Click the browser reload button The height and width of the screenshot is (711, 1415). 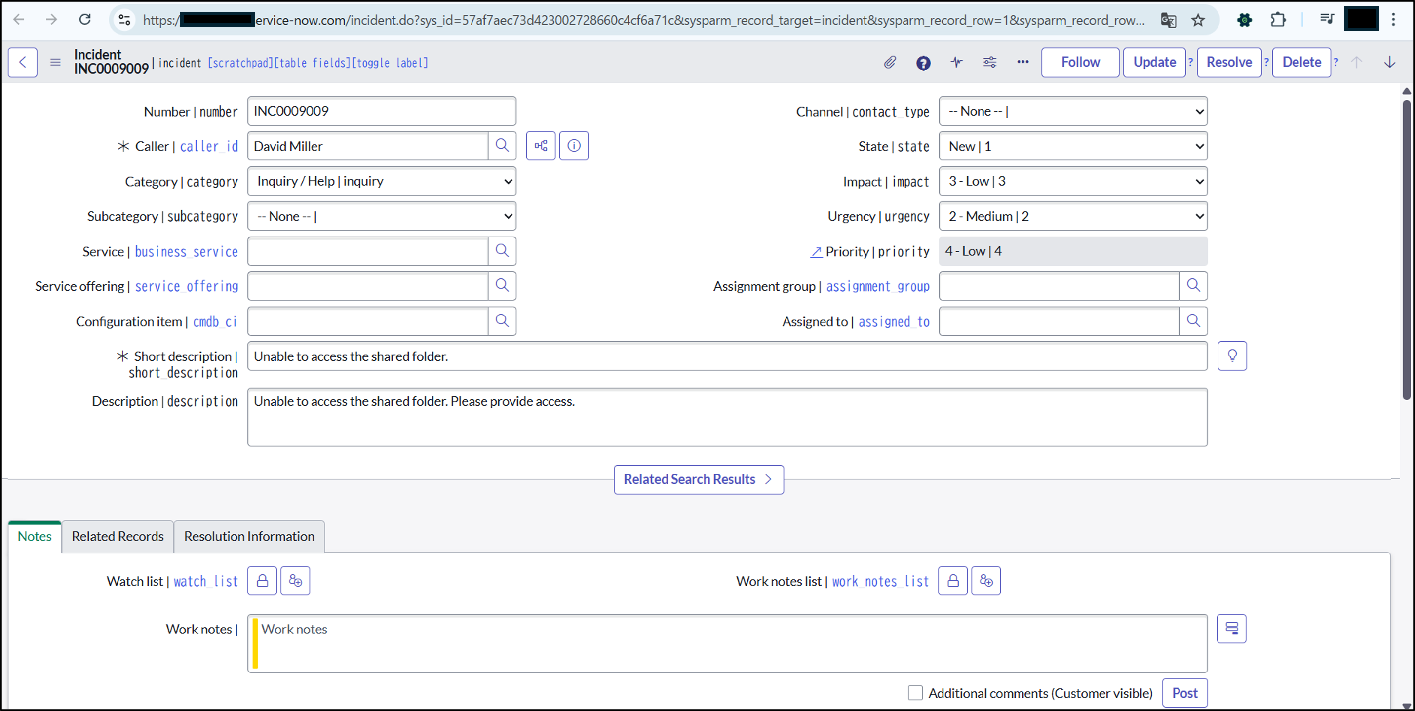click(84, 20)
